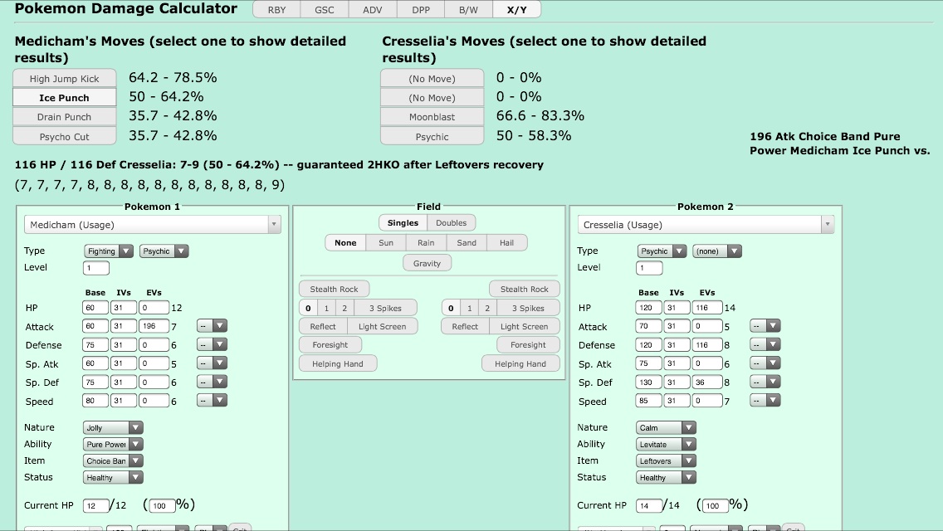Open Cresselia's Defense stat boost dropdown
943x531 pixels.
765,344
